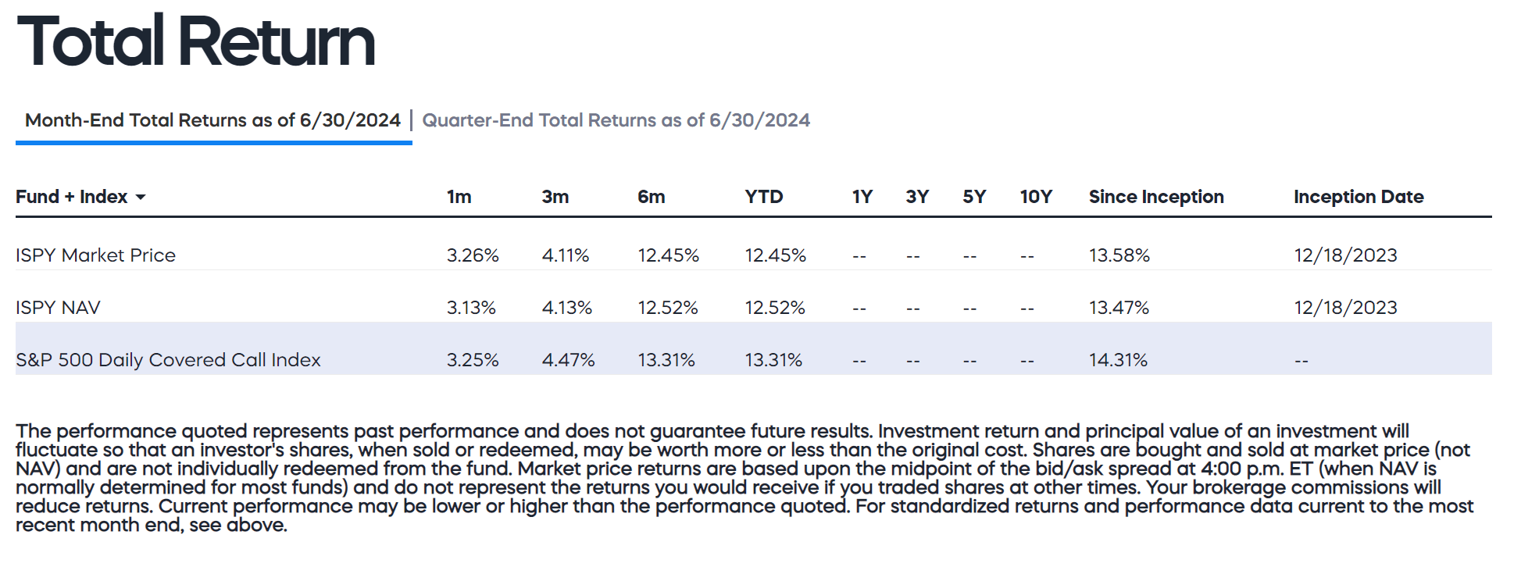Screen dimensions: 1521x567
Task: Switch to Quarter-End Total Returns tab
Action: 616,120
